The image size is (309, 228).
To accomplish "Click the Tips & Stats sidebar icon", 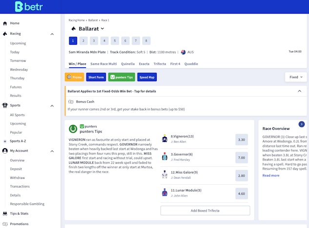I will click(5, 213).
